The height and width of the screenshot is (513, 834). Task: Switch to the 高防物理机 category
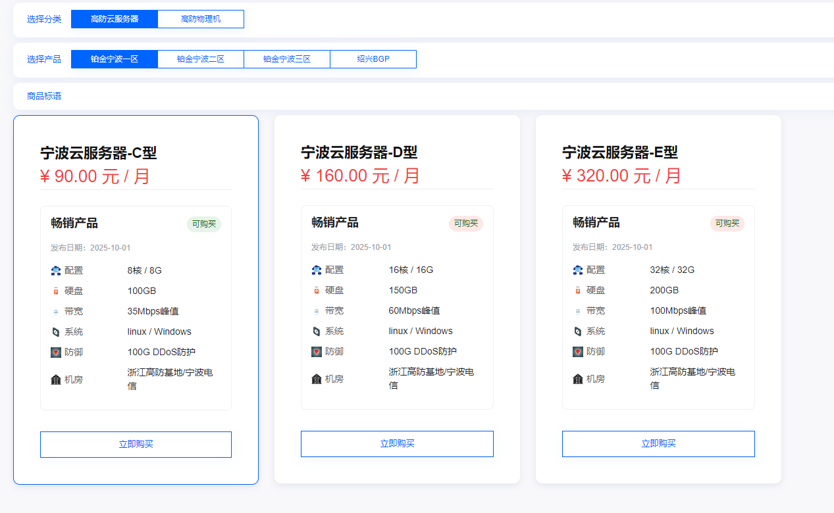point(201,19)
